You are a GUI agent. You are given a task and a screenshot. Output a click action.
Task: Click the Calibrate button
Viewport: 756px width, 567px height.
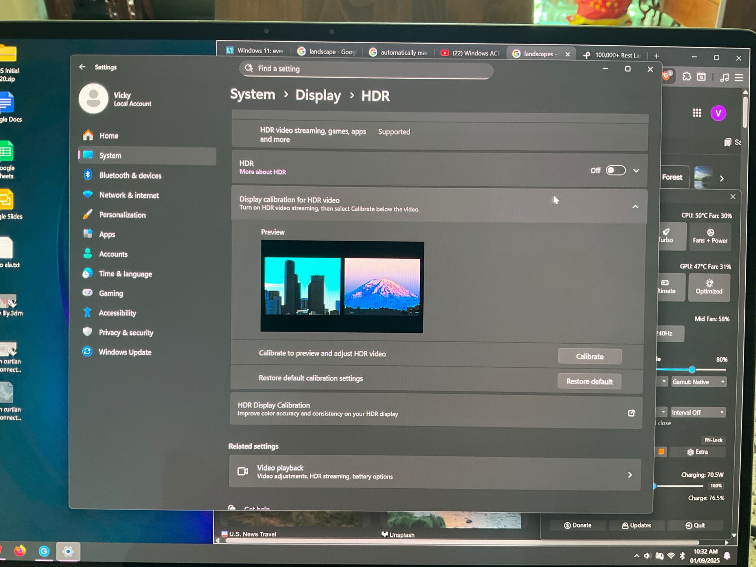(589, 356)
